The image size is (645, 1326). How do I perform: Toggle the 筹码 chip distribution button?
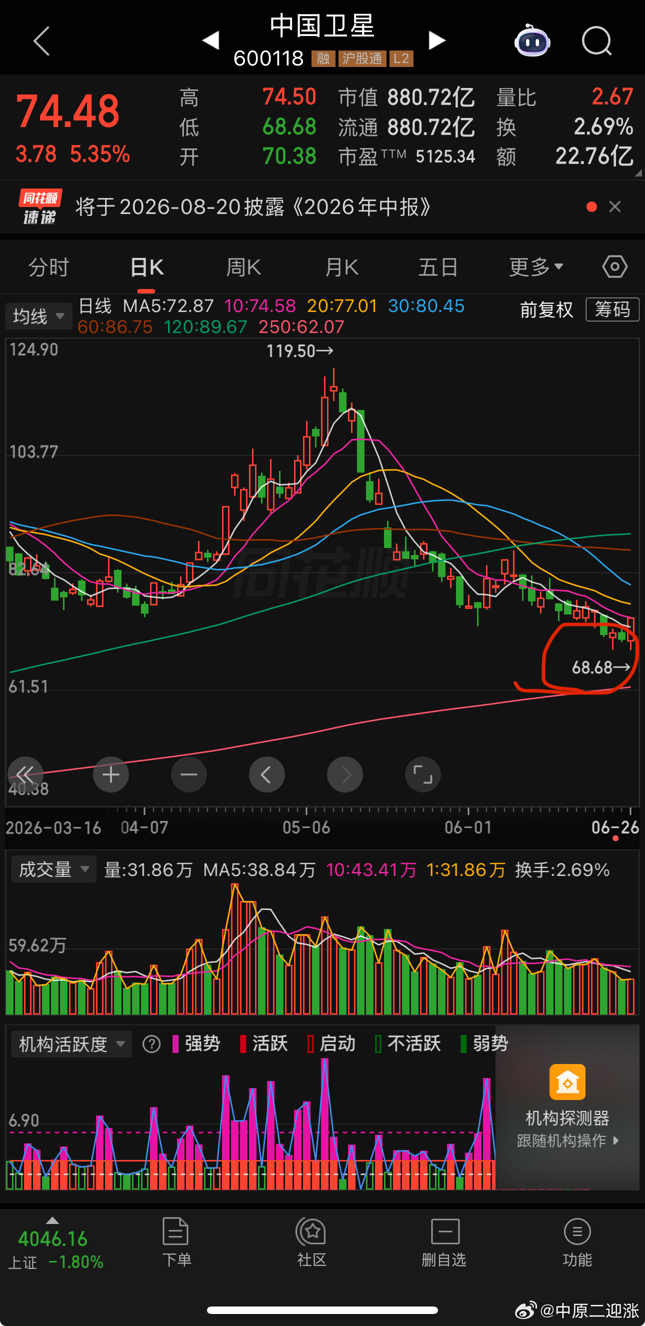(612, 309)
